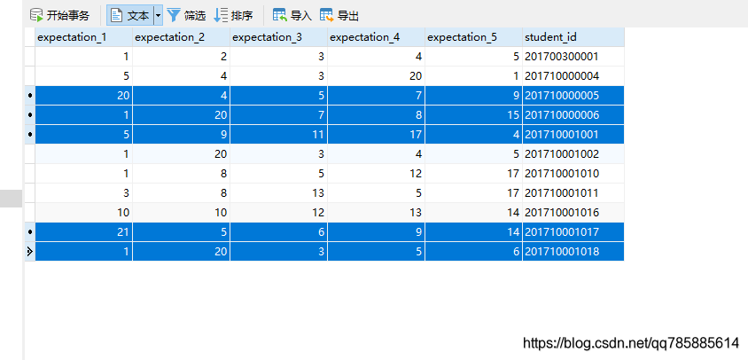
Task: Click the 导入 label text
Action: [301, 16]
